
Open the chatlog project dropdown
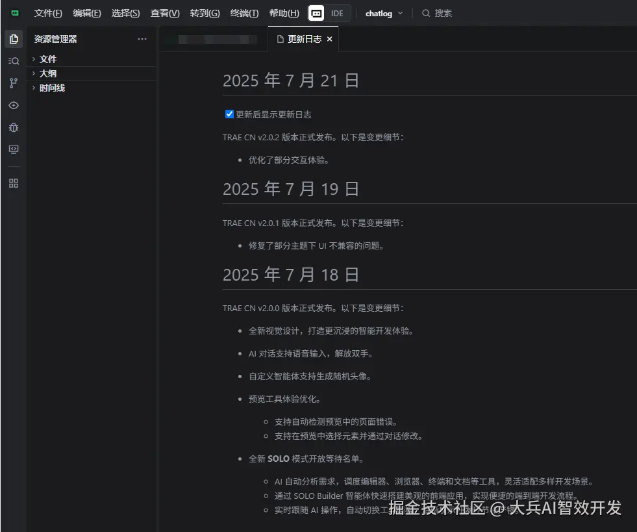(x=384, y=14)
